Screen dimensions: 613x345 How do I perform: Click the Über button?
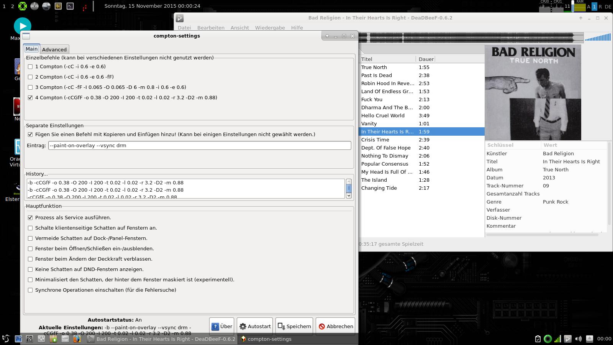coord(221,327)
